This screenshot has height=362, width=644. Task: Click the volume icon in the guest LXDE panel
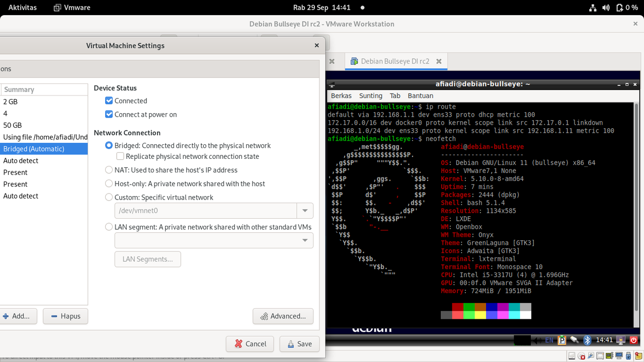point(537,340)
